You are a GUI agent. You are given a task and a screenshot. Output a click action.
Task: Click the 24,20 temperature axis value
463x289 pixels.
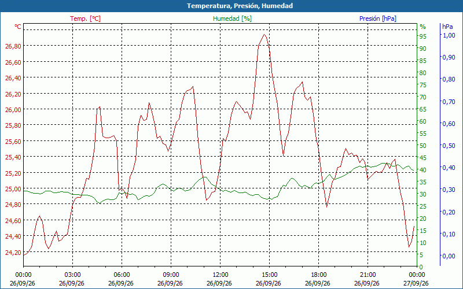point(13,253)
